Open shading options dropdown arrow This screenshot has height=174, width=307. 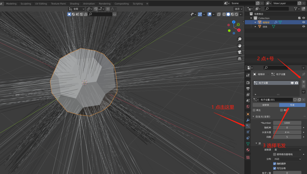click(241, 14)
